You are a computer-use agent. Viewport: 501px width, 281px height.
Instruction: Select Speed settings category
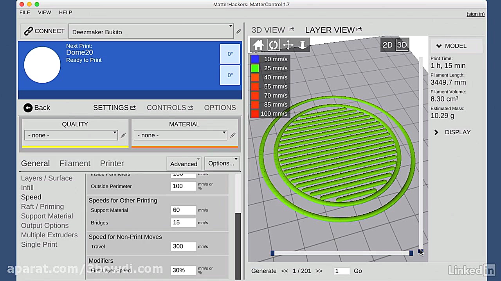pyautogui.click(x=31, y=197)
